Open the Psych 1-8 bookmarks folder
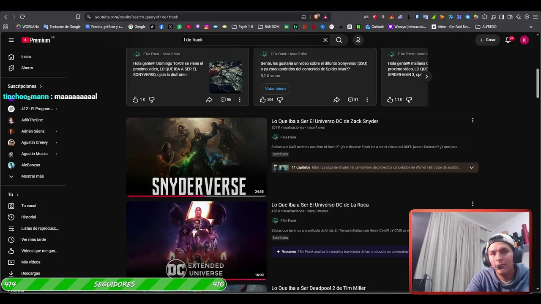Screen dimensions: 541x304 [242, 27]
